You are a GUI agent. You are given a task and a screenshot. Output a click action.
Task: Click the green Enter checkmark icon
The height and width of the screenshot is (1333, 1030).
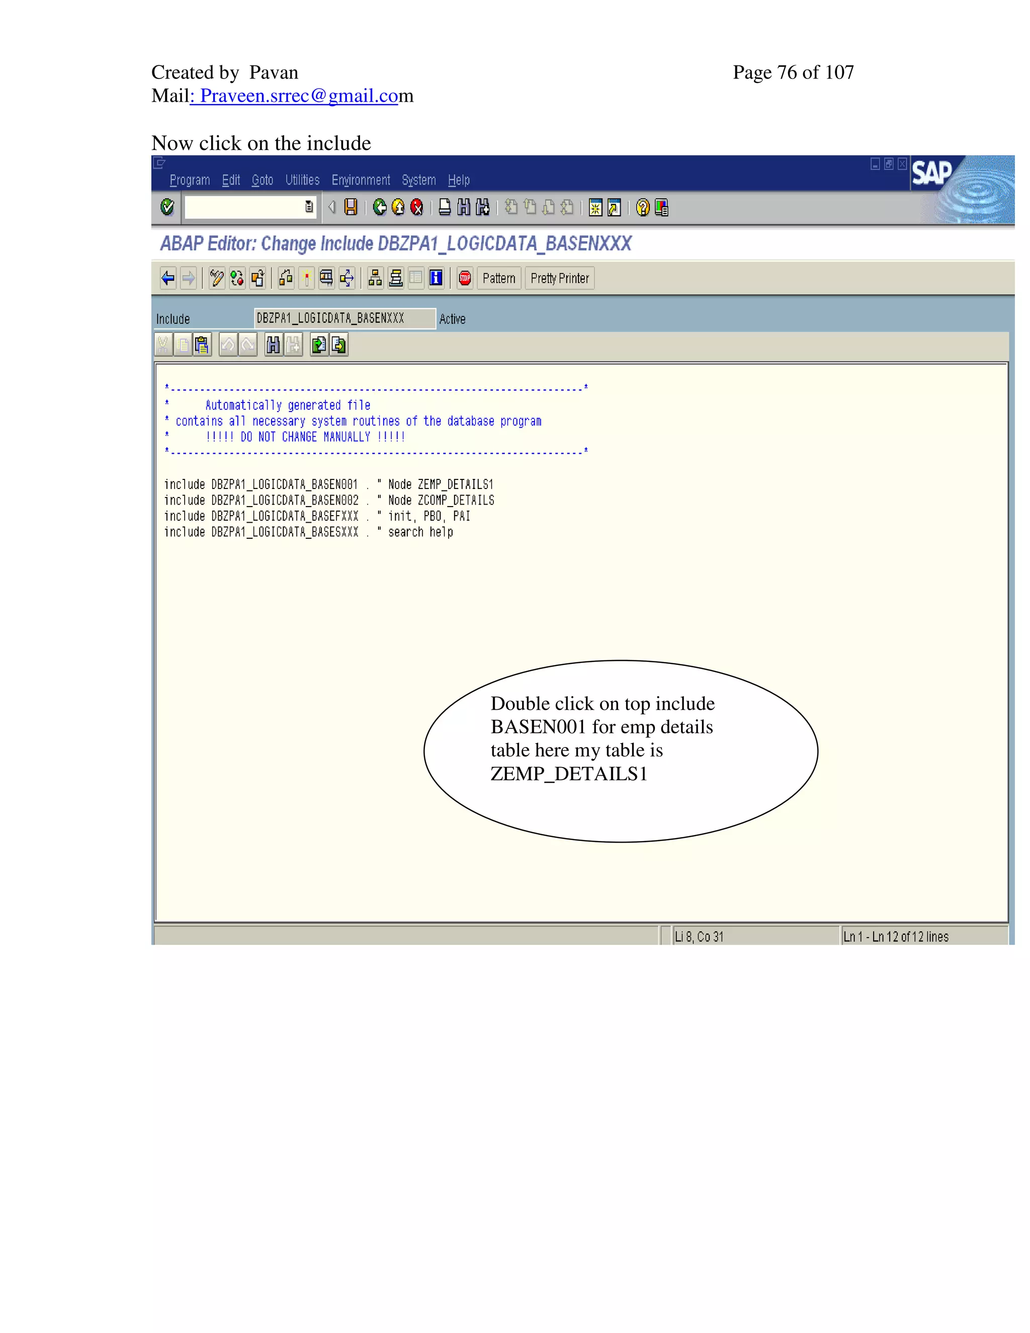pyautogui.click(x=167, y=208)
